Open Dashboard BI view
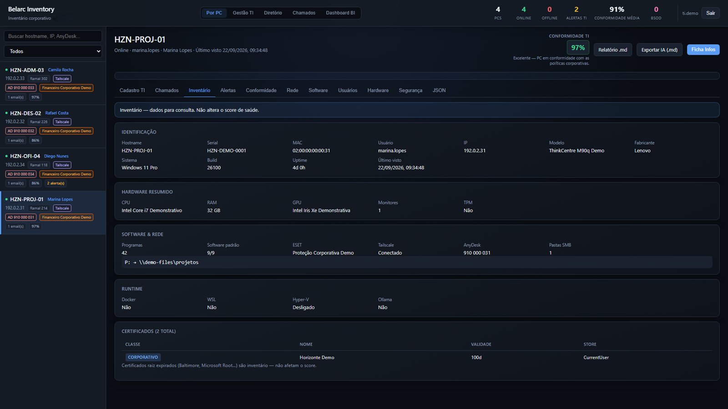The height and width of the screenshot is (409, 728). click(340, 13)
